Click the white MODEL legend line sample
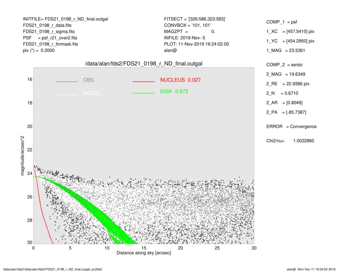 click(66, 95)
